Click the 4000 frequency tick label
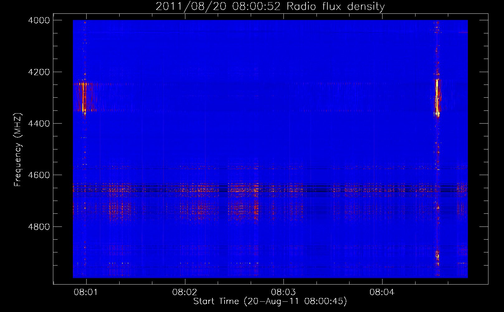 [x=39, y=20]
